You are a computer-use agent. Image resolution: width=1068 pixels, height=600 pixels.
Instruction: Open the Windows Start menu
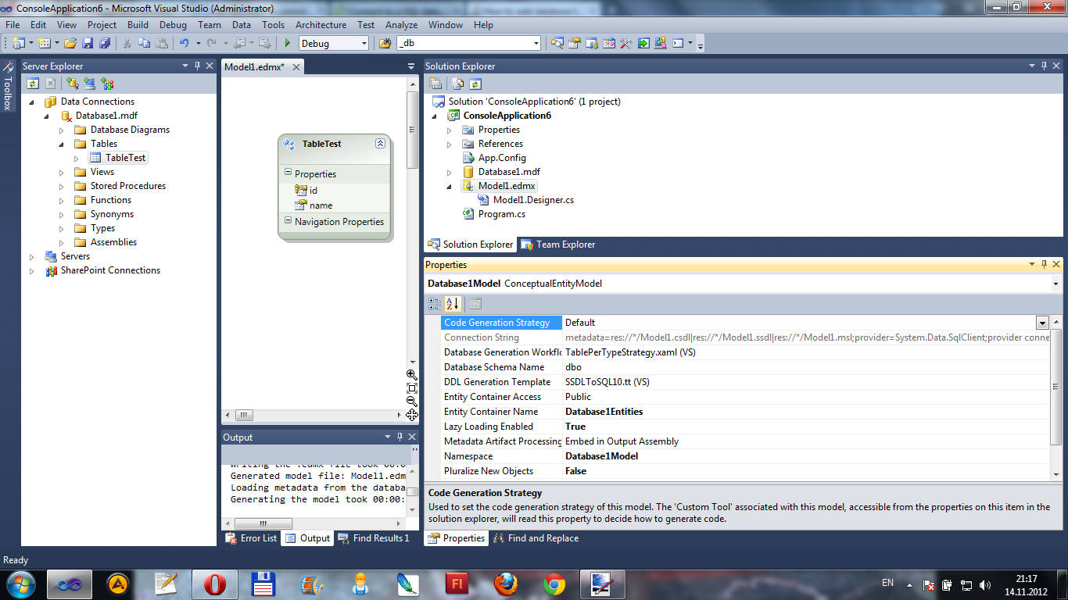pos(20,584)
